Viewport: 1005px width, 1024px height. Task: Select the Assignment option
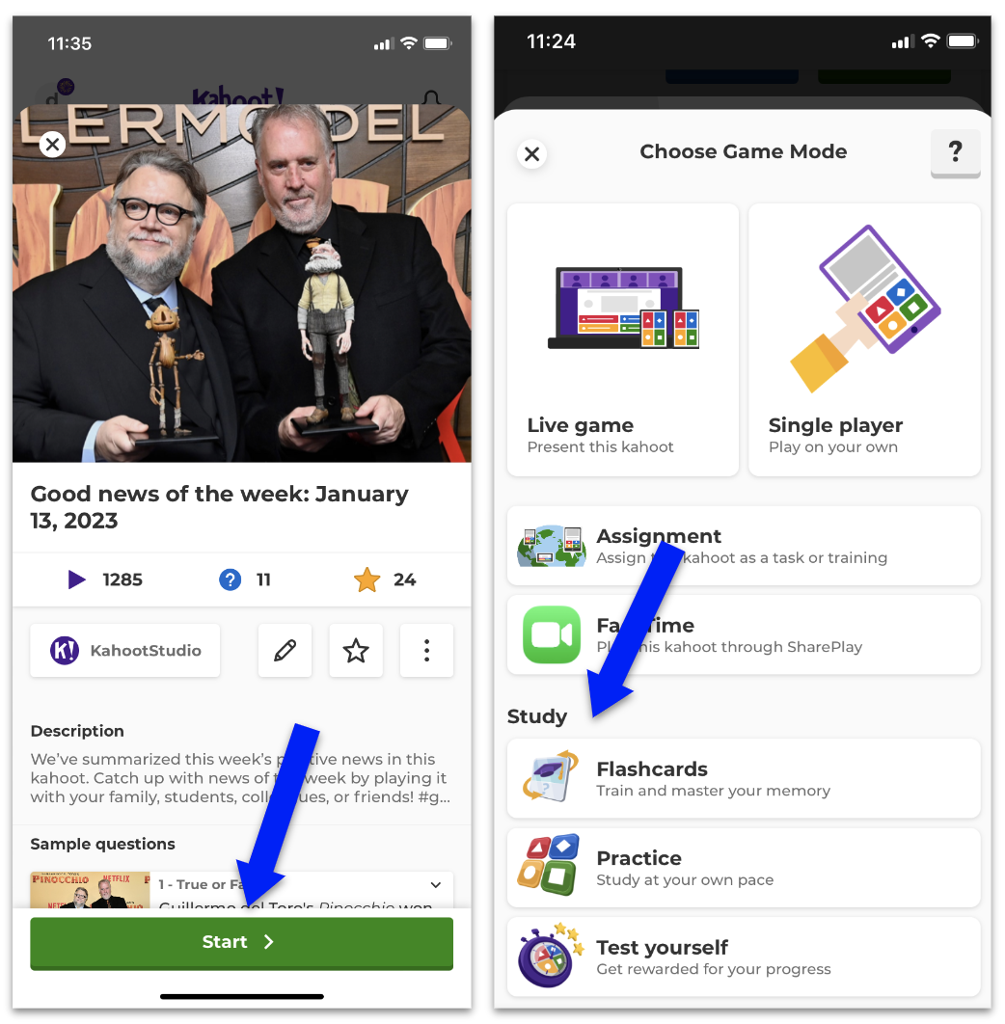744,546
